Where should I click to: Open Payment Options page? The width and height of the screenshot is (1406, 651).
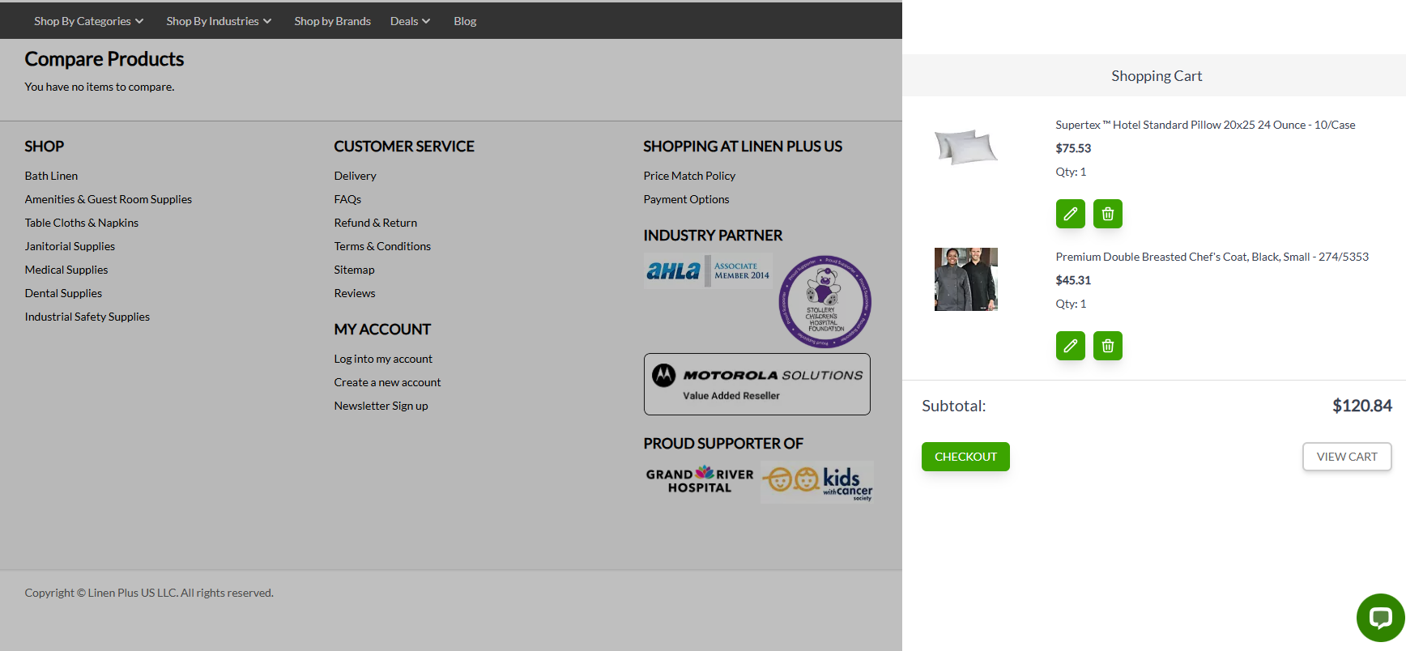(686, 199)
